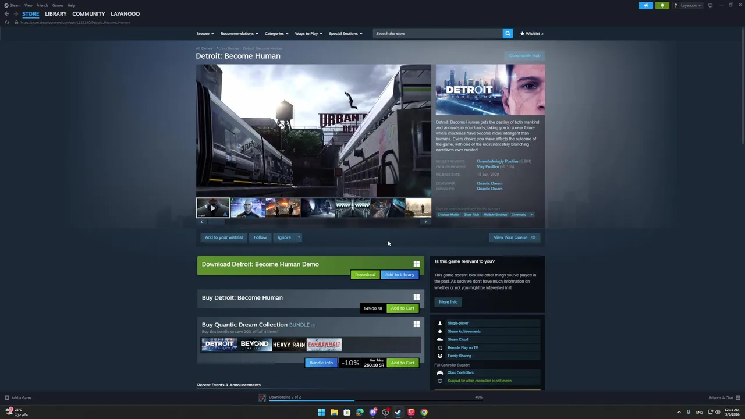Open the Microsoft Edge taskbar icon
The image size is (745, 419).
pos(360,412)
